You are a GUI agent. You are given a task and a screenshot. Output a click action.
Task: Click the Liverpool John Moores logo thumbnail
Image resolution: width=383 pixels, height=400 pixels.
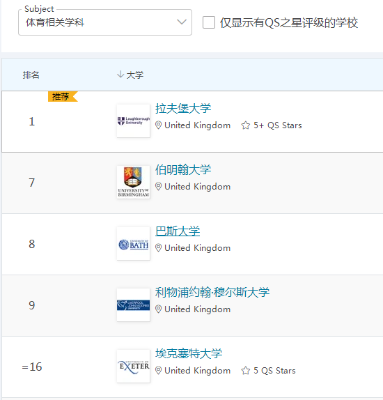point(134,305)
